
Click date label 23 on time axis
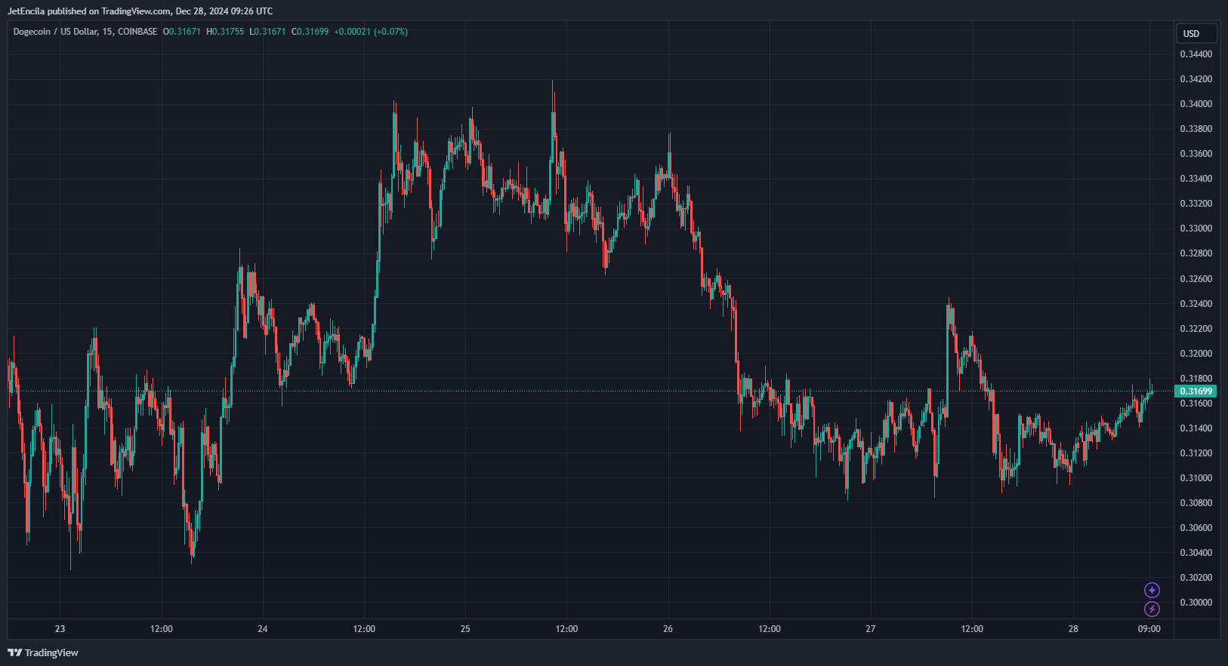(x=60, y=629)
